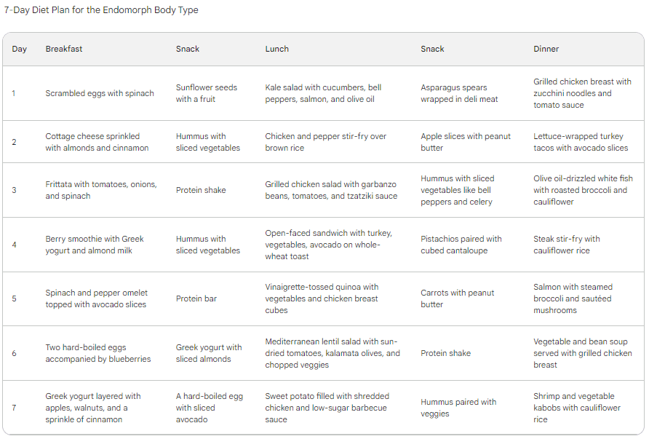Click Asparagus spears wrapped in deli meat
Viewport: 649px width, 439px height.
[x=459, y=93]
